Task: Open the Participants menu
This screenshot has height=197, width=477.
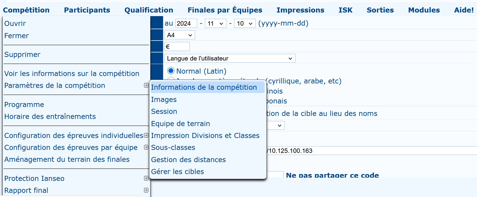Action: click(87, 10)
